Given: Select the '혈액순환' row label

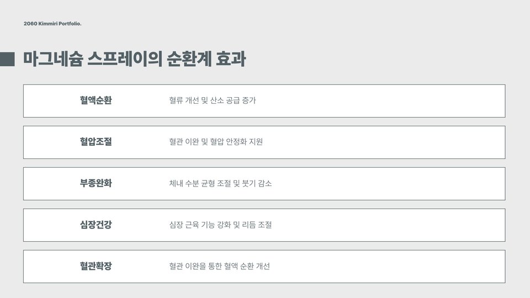Looking at the screenshot, I should [x=96, y=100].
